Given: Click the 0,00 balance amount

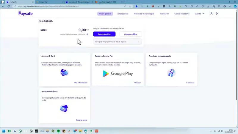Looking at the screenshot, I should coord(82,30).
